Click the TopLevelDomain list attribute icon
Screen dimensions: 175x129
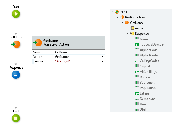click(x=137, y=45)
